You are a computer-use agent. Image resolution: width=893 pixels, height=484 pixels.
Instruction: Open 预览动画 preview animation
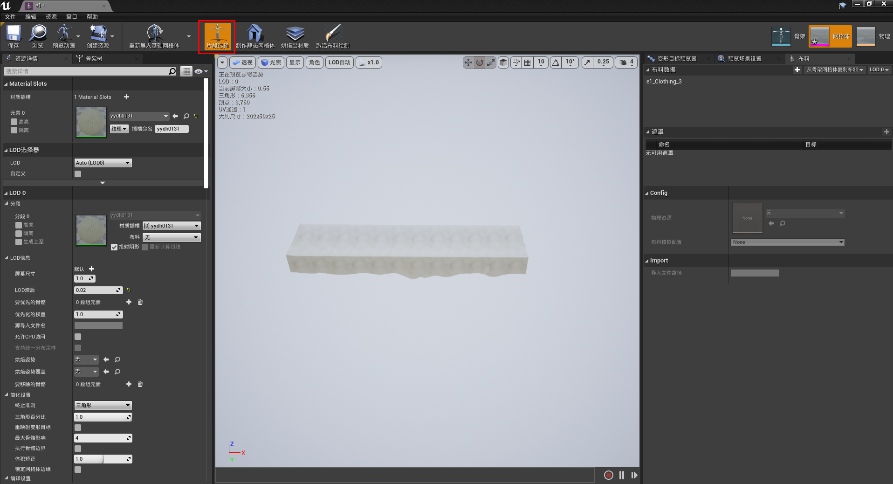[65, 36]
